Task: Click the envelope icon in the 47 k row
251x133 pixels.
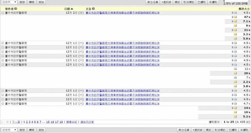Action: tap(235, 17)
